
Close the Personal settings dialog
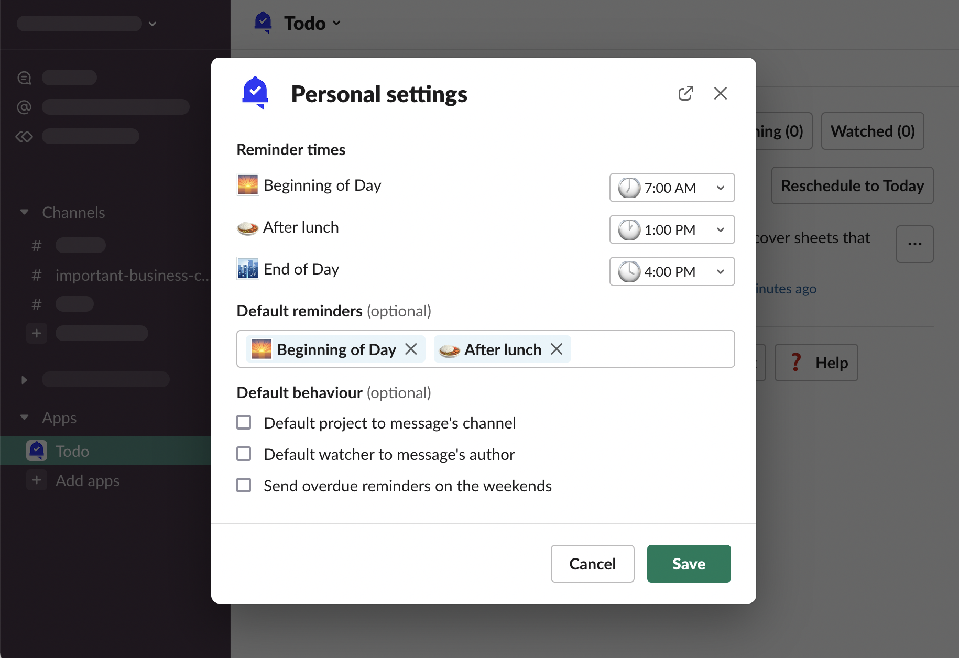[720, 94]
